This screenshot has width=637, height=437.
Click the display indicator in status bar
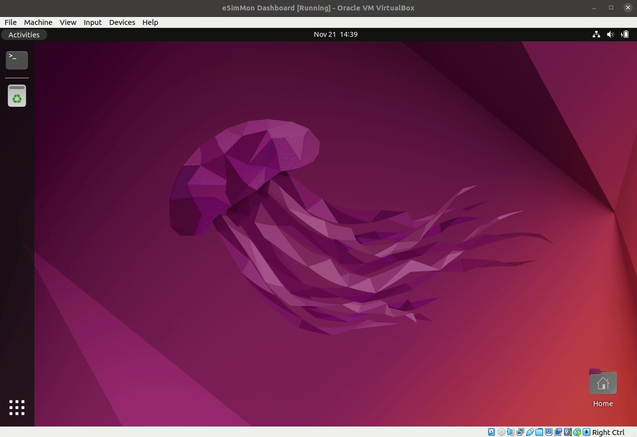point(548,432)
